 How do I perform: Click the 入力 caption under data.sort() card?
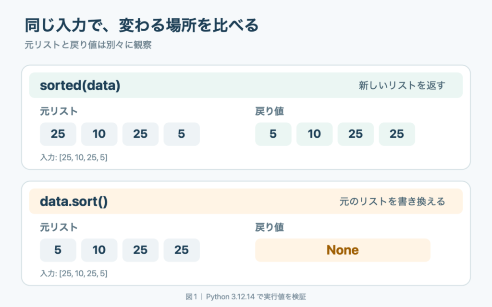[74, 273]
